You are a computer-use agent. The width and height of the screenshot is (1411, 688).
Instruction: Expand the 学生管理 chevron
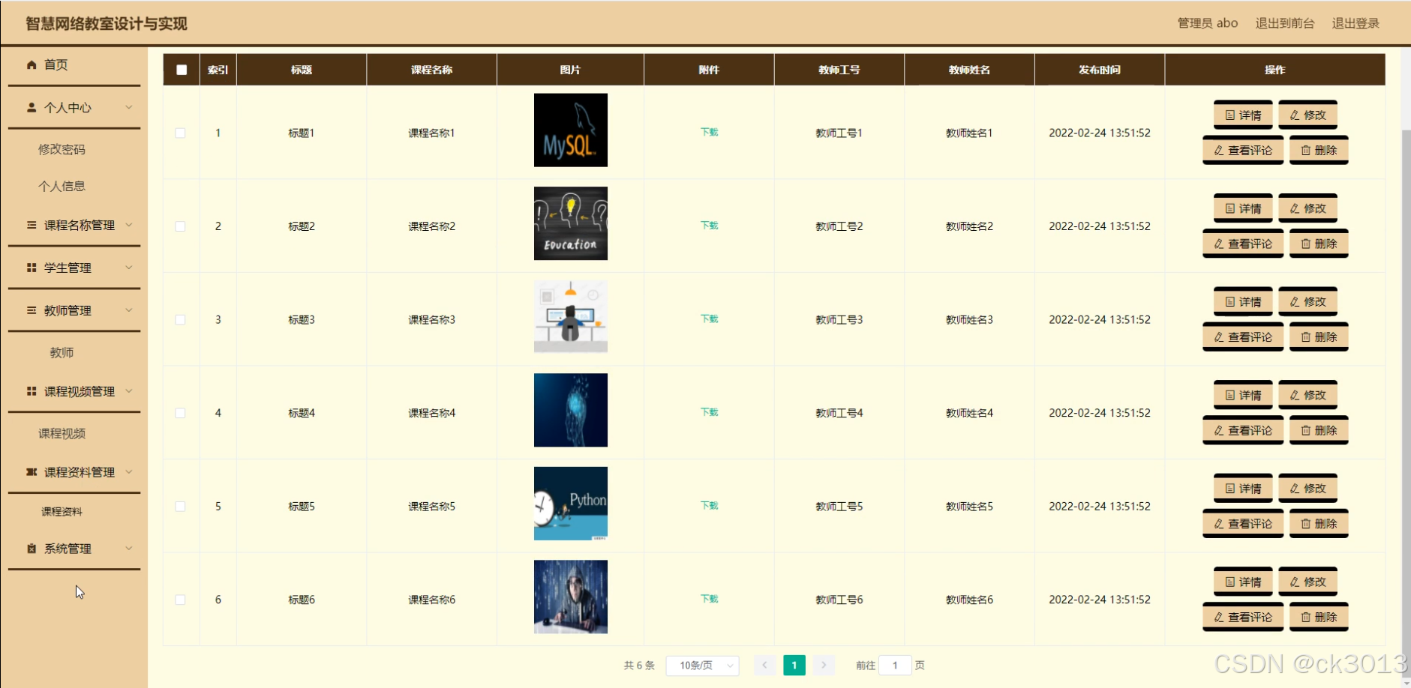[x=129, y=268]
